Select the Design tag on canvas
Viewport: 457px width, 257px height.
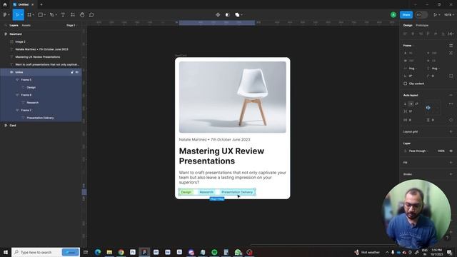click(x=186, y=192)
